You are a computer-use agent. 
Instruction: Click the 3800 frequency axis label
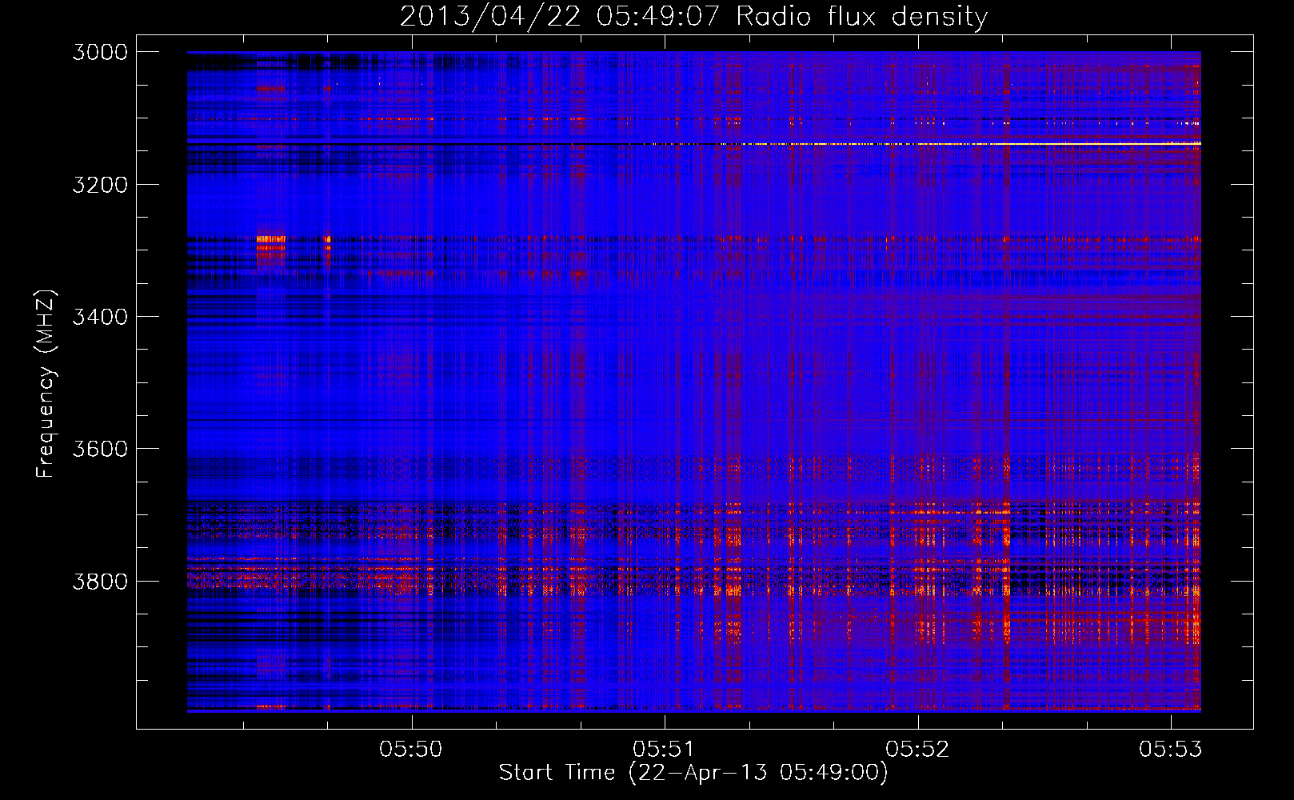tap(100, 581)
